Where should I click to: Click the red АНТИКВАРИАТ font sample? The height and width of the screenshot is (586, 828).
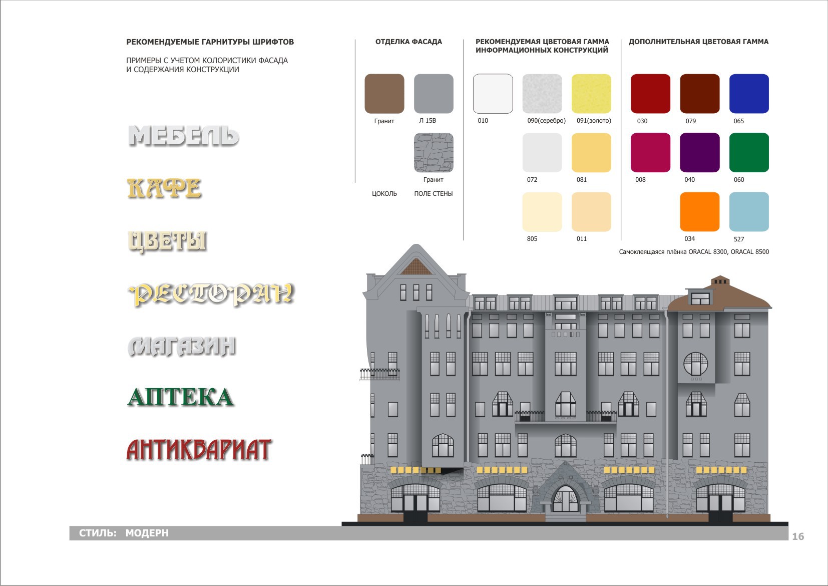(x=199, y=450)
